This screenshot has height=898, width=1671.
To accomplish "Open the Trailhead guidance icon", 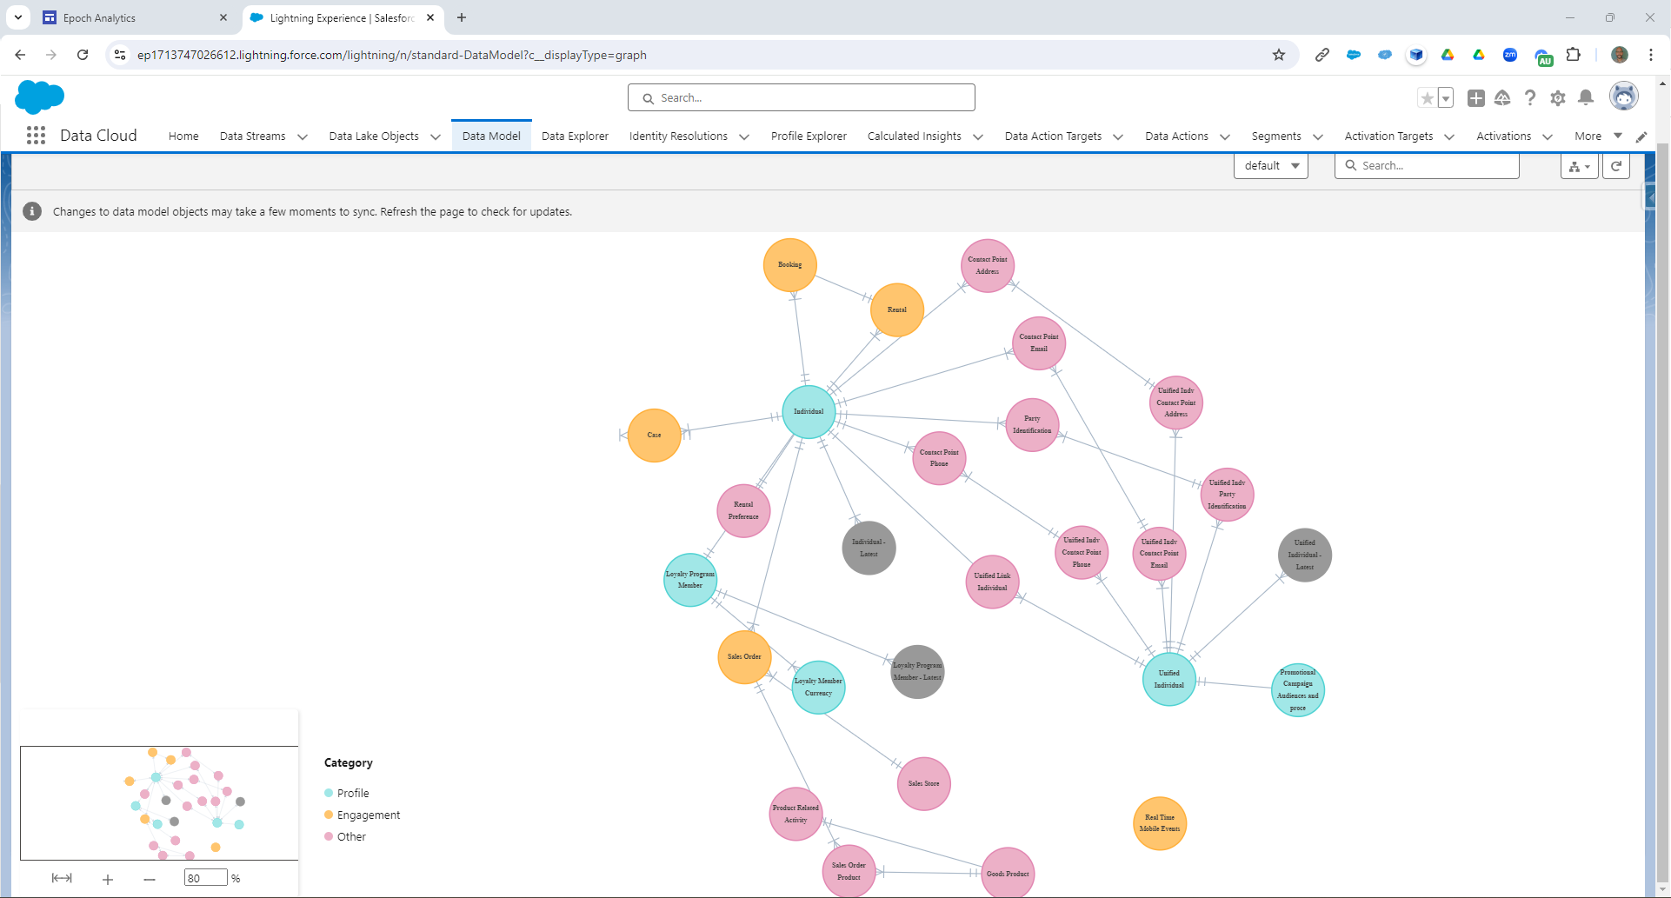I will [1502, 98].
